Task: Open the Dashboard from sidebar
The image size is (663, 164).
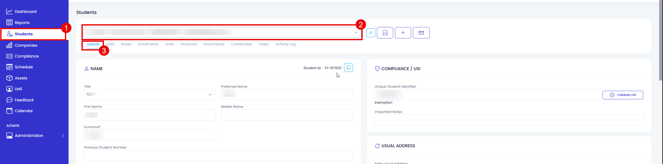Action: [21, 12]
